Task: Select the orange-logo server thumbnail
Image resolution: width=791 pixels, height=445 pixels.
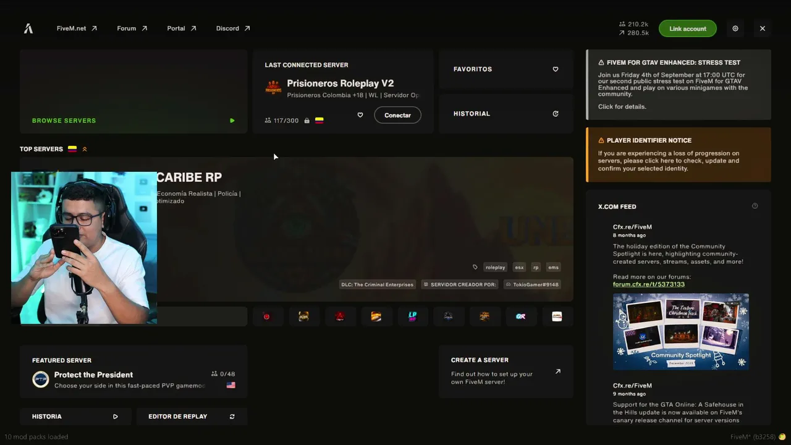Action: (x=376, y=316)
